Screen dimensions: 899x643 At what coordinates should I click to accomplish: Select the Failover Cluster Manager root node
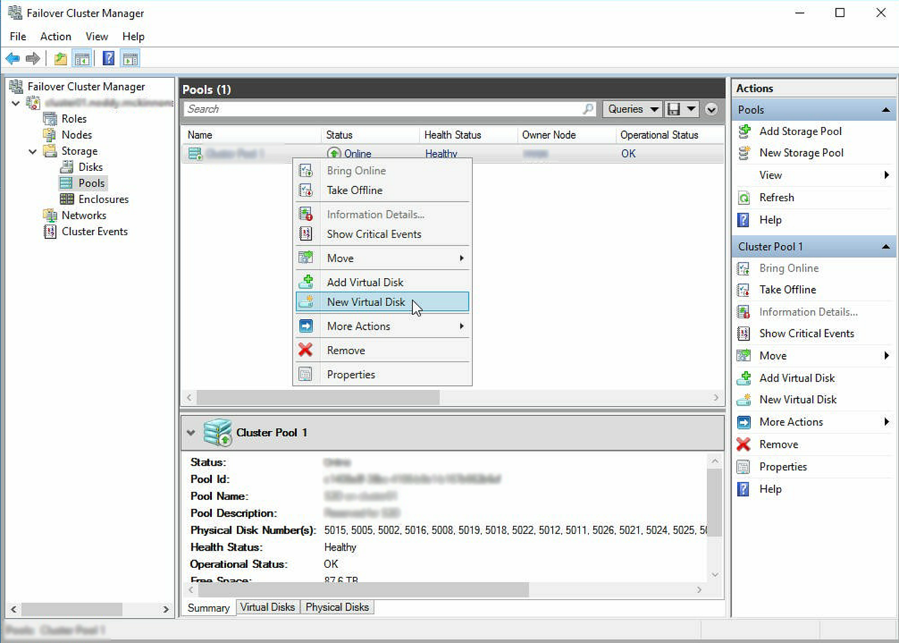pyautogui.click(x=86, y=87)
